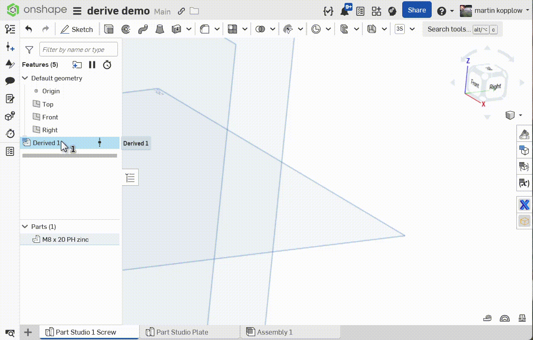Click the feature list filter funnel icon
Viewport: 533px width, 340px height.
[x=29, y=50]
